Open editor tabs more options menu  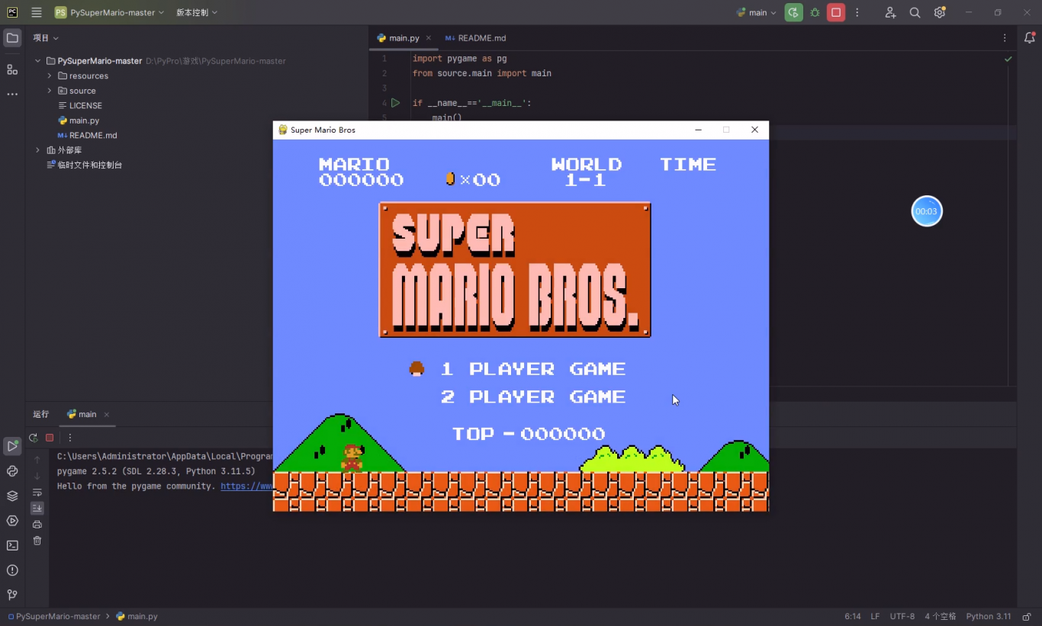click(1005, 38)
